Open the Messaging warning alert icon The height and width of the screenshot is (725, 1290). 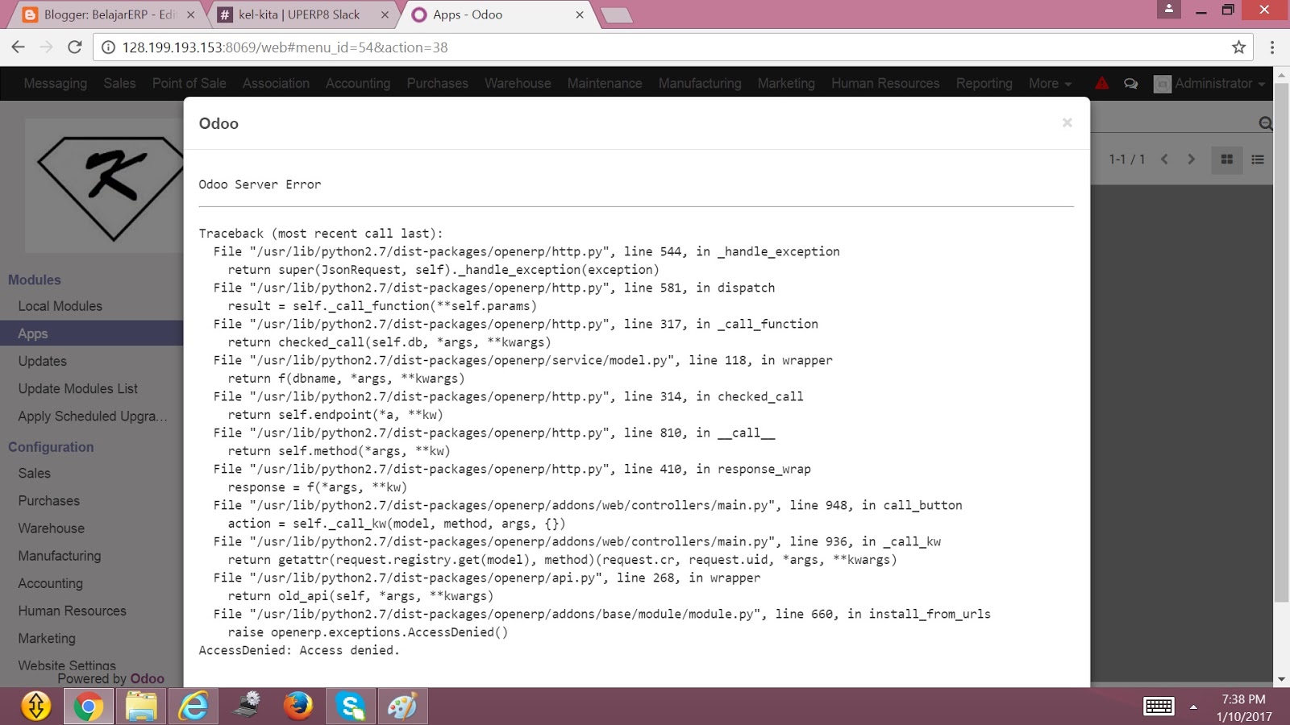point(1101,83)
